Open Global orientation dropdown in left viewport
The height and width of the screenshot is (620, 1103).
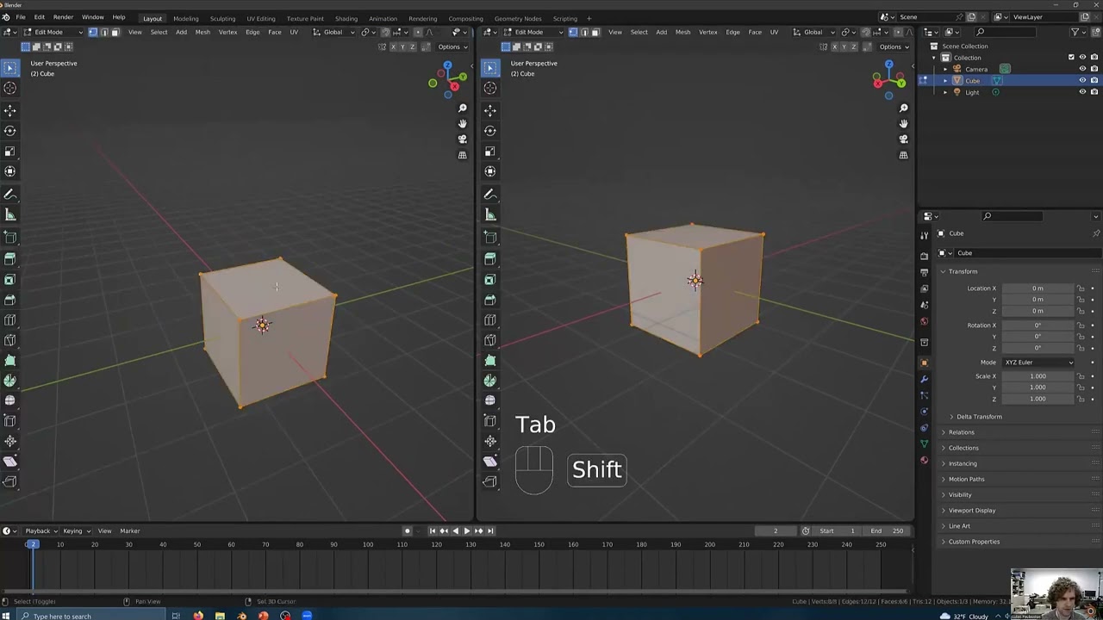tap(332, 33)
